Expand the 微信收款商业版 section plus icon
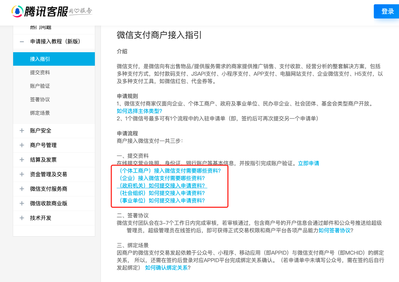The image size is (399, 282). tap(22, 204)
